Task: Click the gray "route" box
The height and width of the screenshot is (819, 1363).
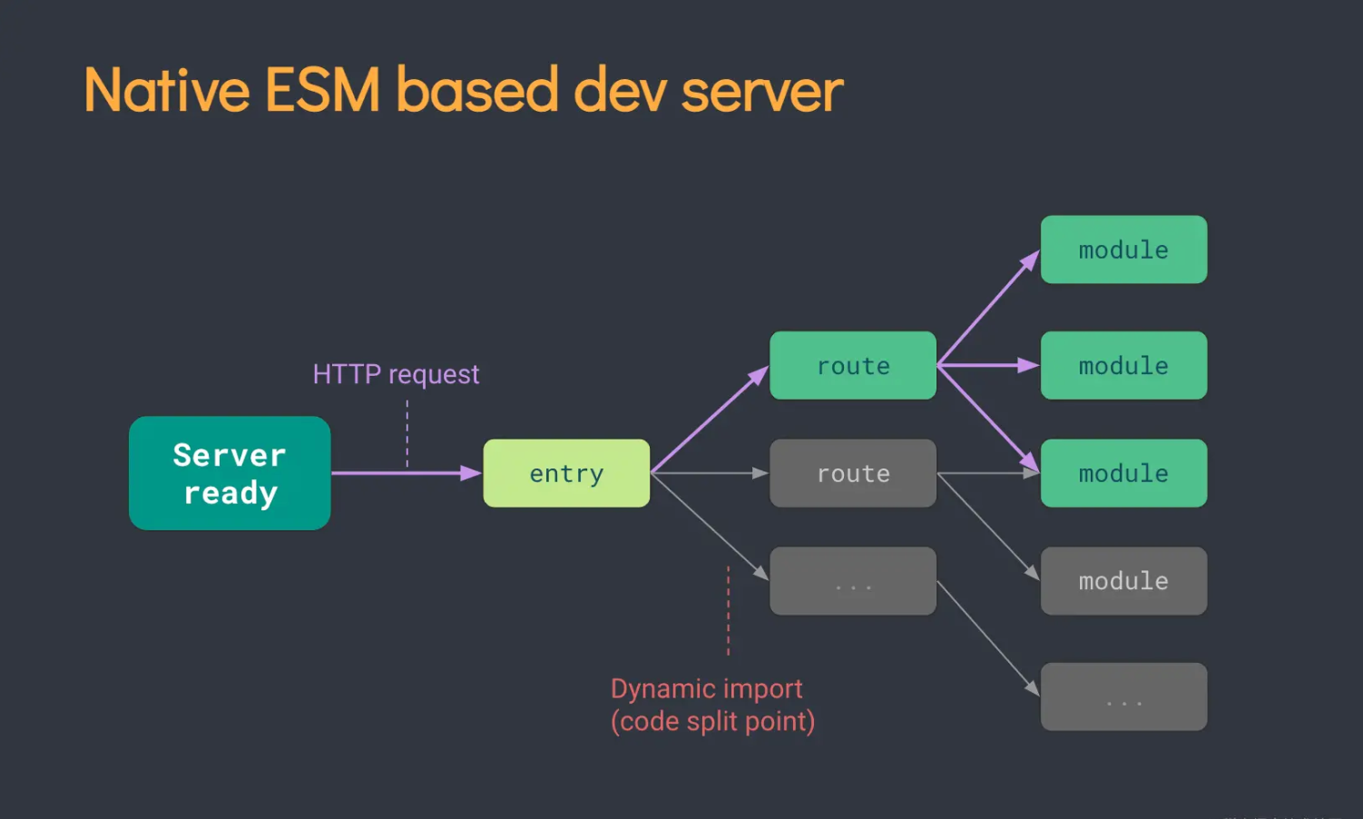Action: click(x=853, y=473)
